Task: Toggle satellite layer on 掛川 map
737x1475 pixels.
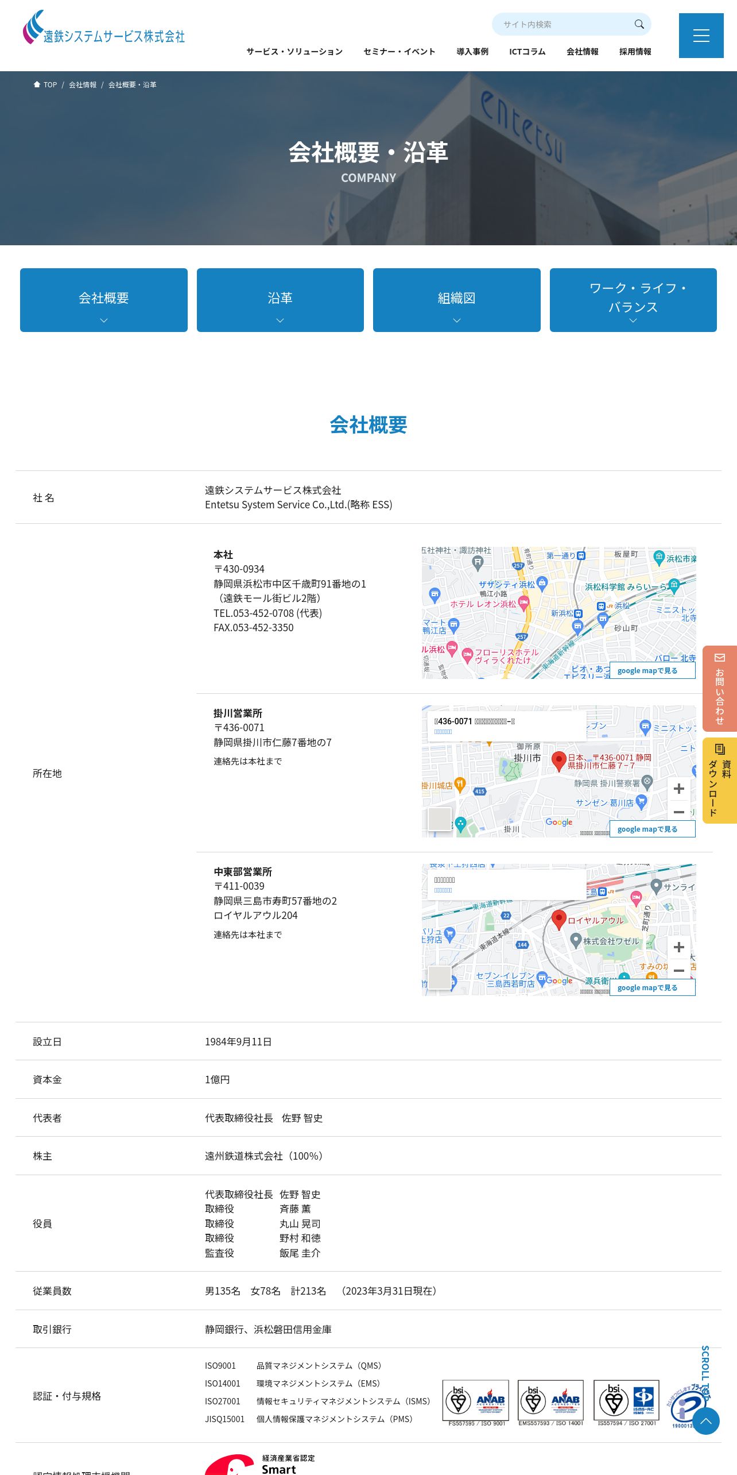Action: pos(440,818)
